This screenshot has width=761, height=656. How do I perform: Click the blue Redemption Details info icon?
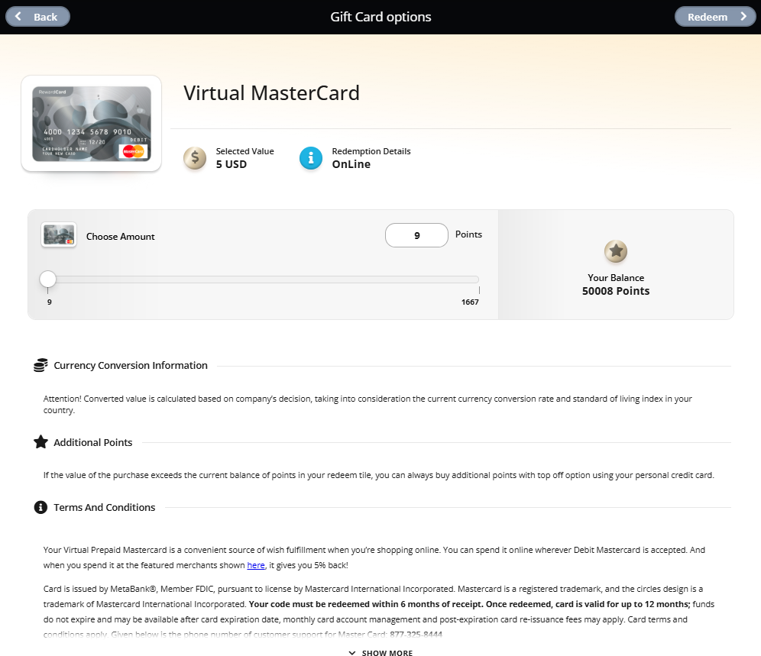311,158
